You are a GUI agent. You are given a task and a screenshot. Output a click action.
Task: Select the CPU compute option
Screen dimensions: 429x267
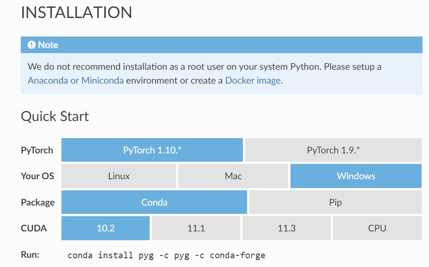click(x=377, y=228)
